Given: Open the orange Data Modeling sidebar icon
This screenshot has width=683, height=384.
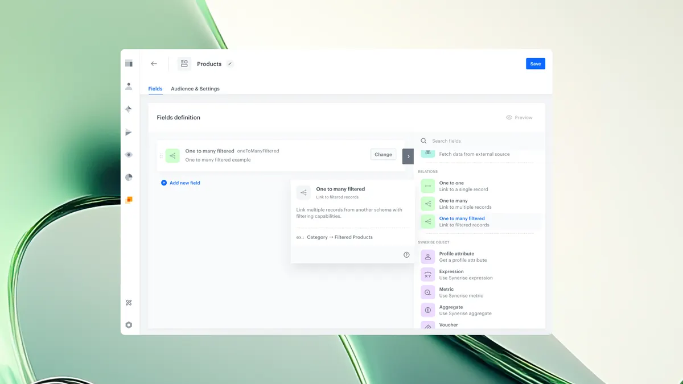Looking at the screenshot, I should (x=129, y=200).
